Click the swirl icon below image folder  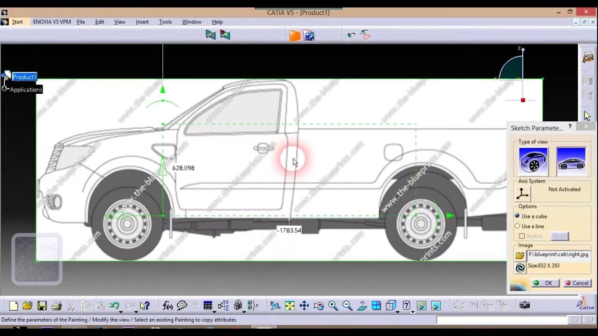coord(520,268)
